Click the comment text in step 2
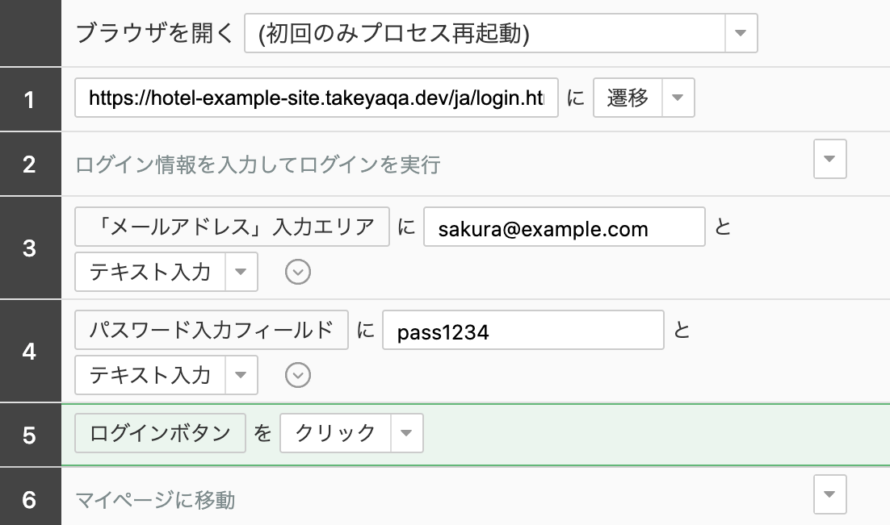This screenshot has height=525, width=890. click(x=258, y=165)
